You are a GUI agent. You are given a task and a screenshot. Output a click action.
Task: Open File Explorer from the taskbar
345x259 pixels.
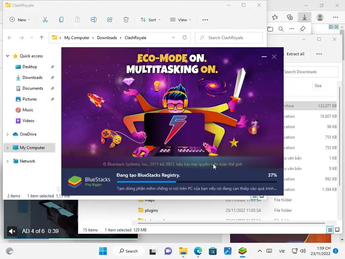point(183,251)
